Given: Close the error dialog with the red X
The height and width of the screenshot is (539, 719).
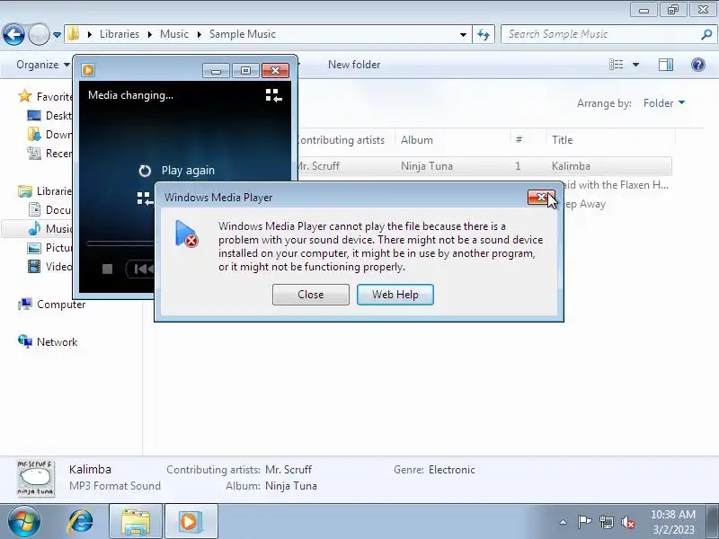Looking at the screenshot, I should pos(541,197).
